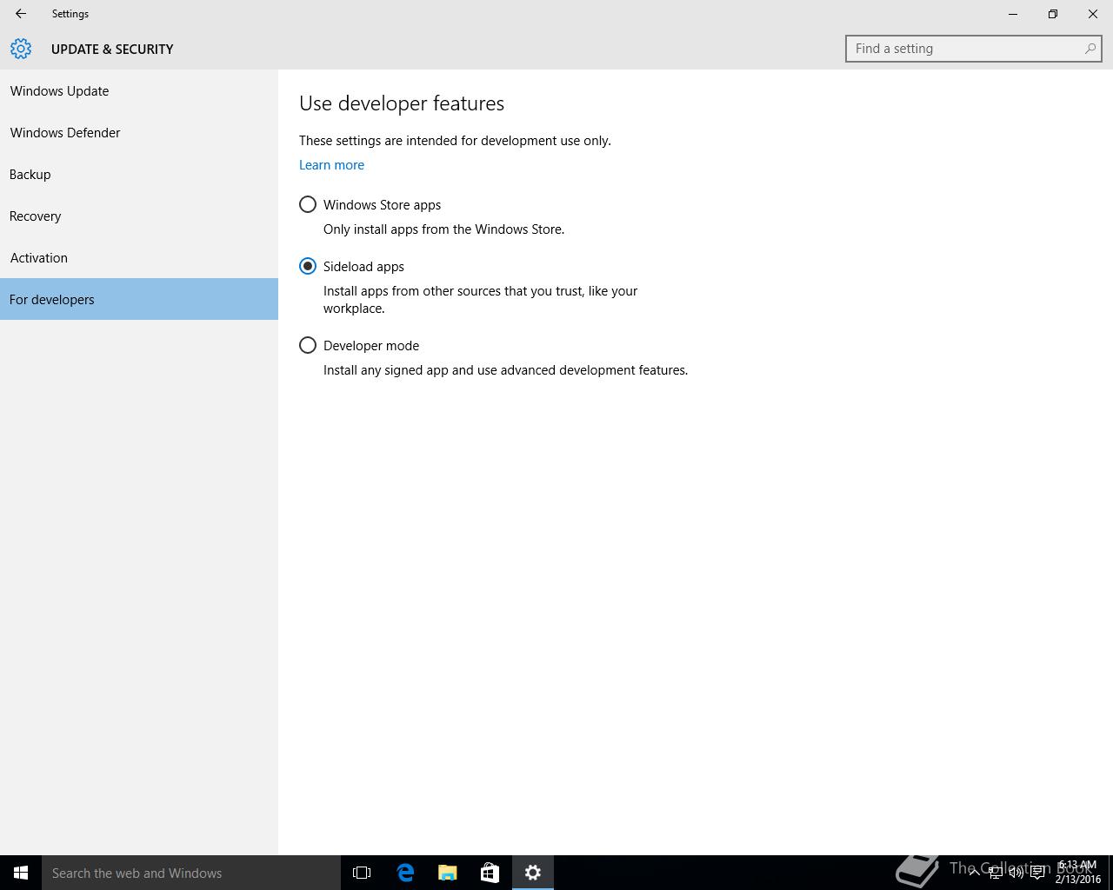This screenshot has height=890, width=1113.
Task: Open Task View from the taskbar
Action: [362, 873]
